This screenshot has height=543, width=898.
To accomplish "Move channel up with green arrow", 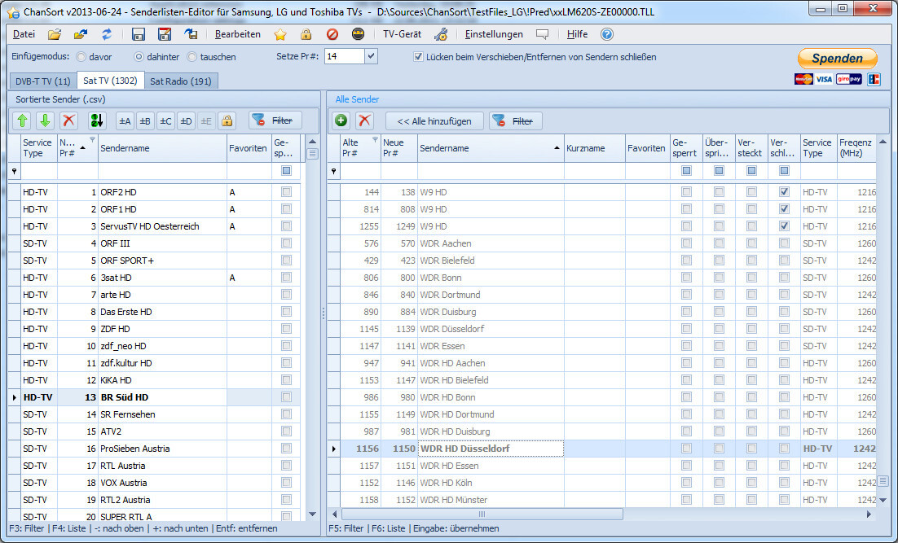I will click(x=23, y=120).
